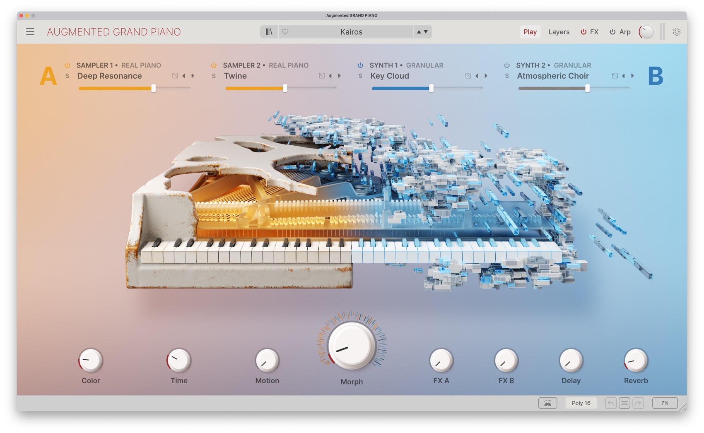
Task: Click the sustain pedal icon in bottom bar
Action: [x=547, y=403]
